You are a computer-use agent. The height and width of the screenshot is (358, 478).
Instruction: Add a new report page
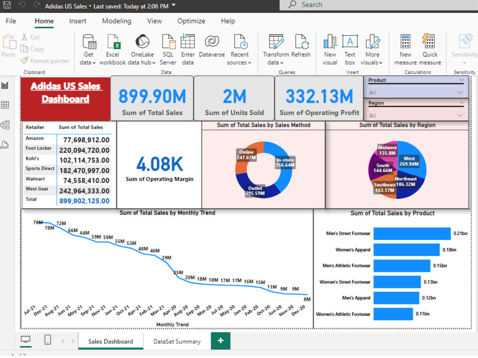(x=220, y=341)
